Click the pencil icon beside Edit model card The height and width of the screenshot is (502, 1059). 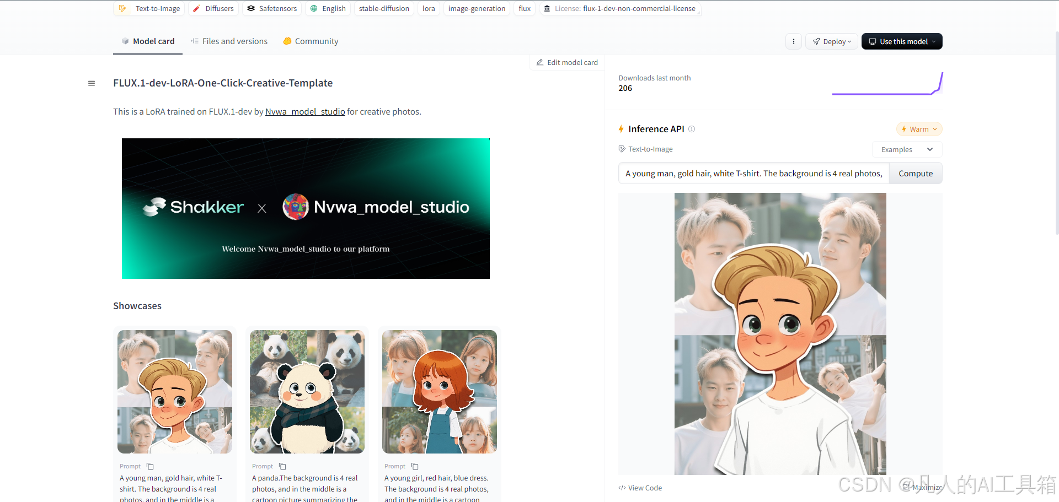(x=540, y=62)
